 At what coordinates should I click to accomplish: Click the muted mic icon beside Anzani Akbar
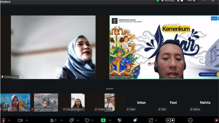96,109
